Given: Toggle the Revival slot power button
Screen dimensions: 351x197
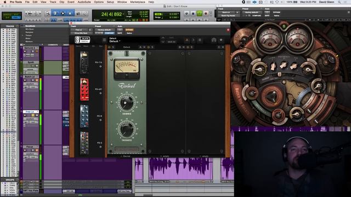Looking at the screenshot, I should (x=110, y=47).
